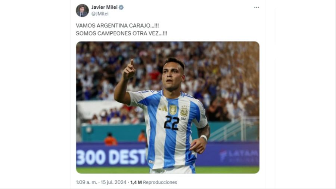The width and height of the screenshot is (336, 189).
Task: Click the 15 jul. 2024 date
Action: click(x=113, y=182)
